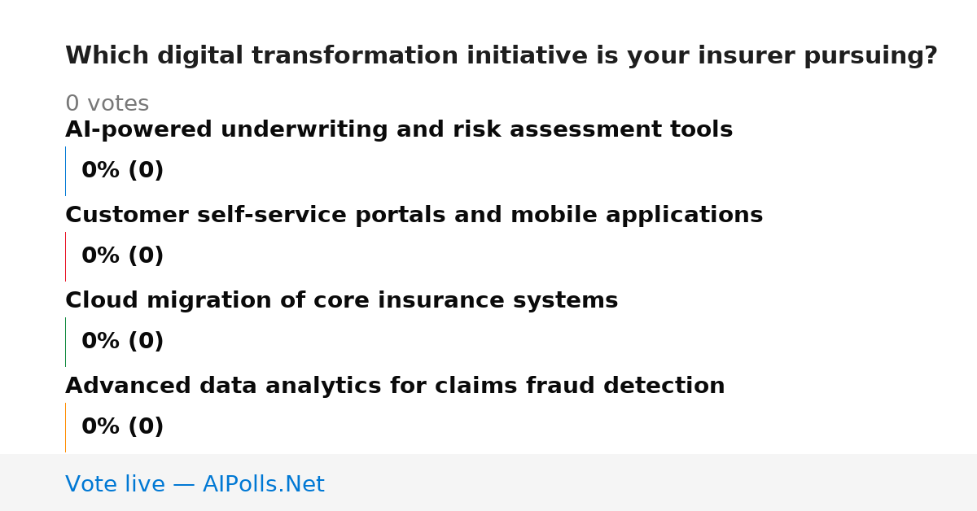Click the 'Vote live' words in footer
Image resolution: width=977 pixels, height=511 pixels.
point(115,485)
